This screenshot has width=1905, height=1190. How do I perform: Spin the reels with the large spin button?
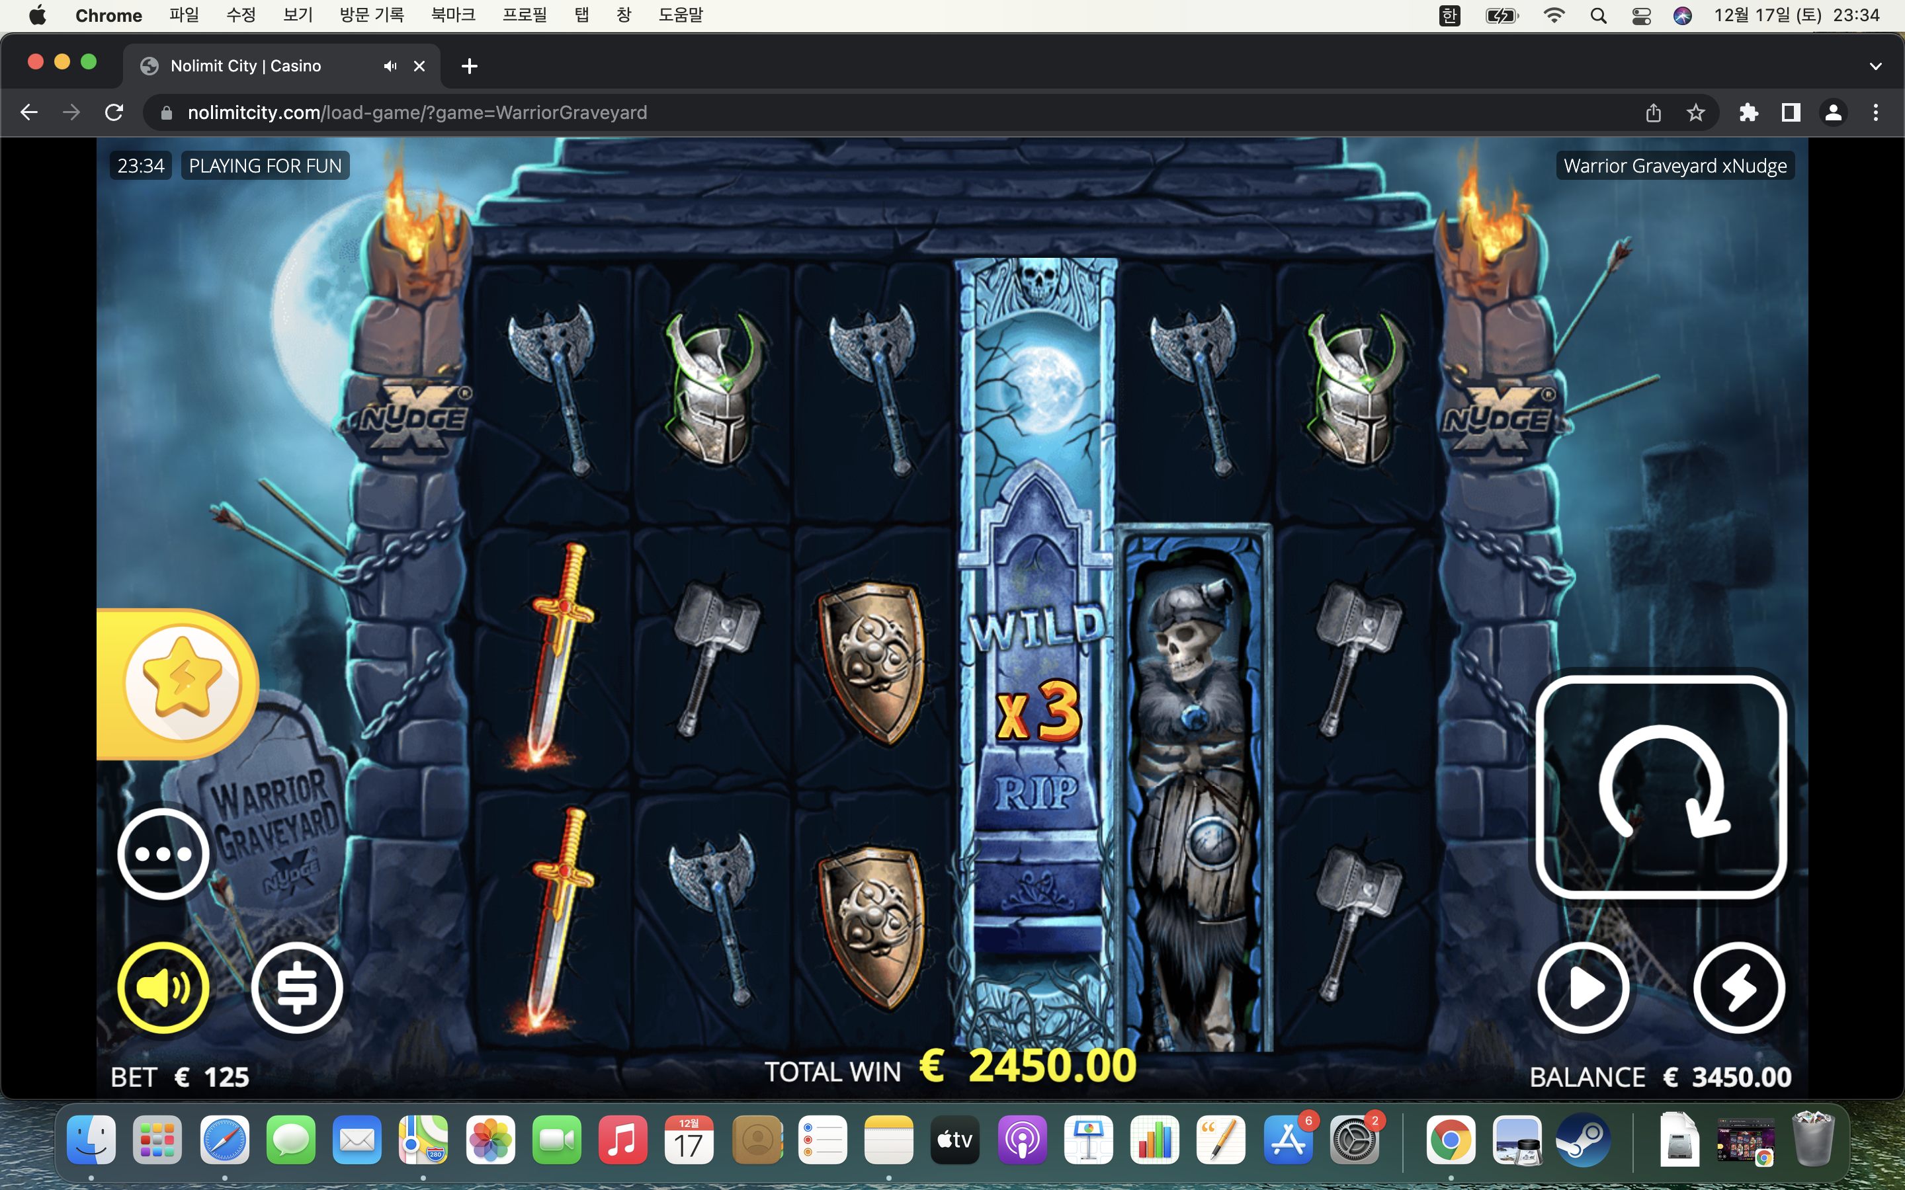(x=1661, y=786)
